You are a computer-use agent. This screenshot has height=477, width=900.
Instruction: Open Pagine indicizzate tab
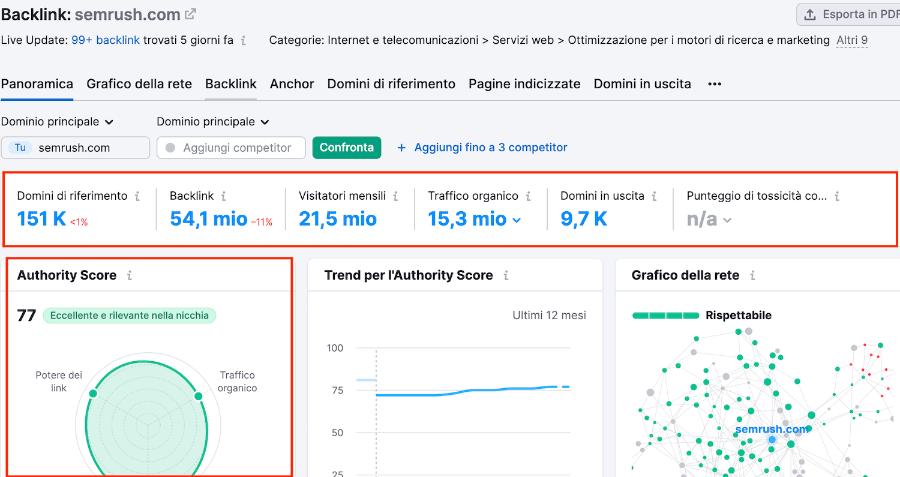click(x=524, y=84)
